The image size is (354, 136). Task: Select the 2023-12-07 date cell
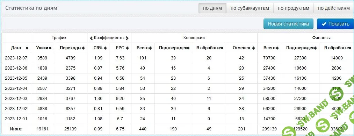pos(16,58)
